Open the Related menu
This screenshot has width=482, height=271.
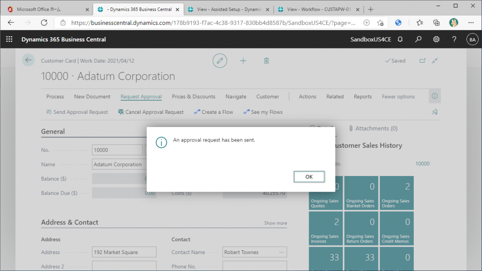[335, 96]
